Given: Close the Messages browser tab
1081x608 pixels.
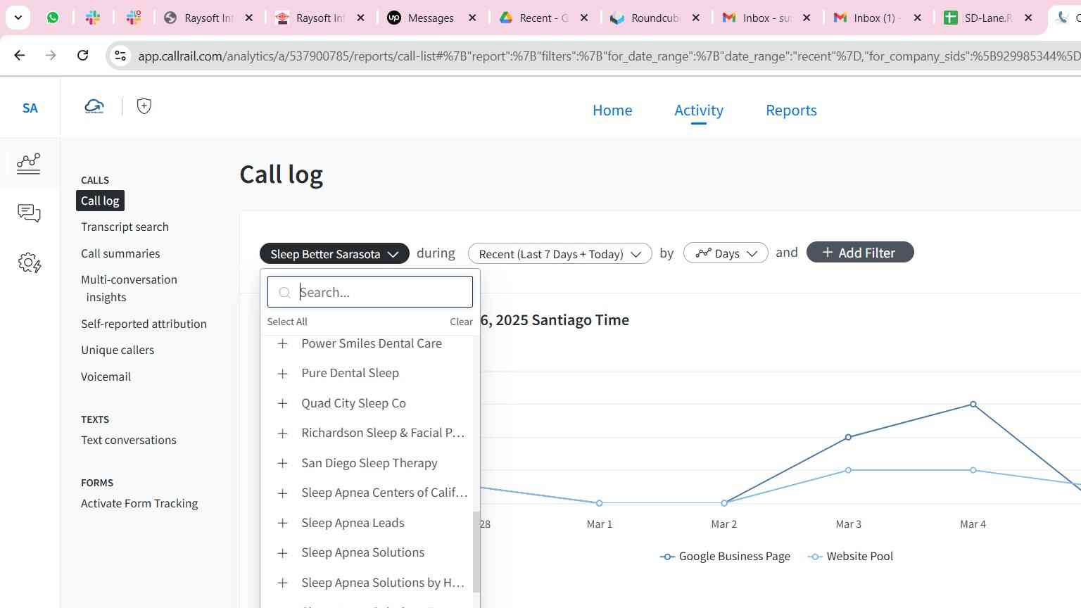Looking at the screenshot, I should point(472,18).
